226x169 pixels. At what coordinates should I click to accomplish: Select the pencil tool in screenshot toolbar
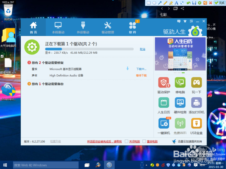pyautogui.click(x=165, y=3)
